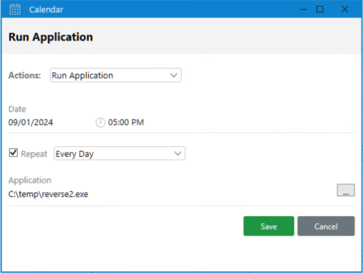Click the date field showing 09/01/2024
The image size is (363, 273).
31,122
